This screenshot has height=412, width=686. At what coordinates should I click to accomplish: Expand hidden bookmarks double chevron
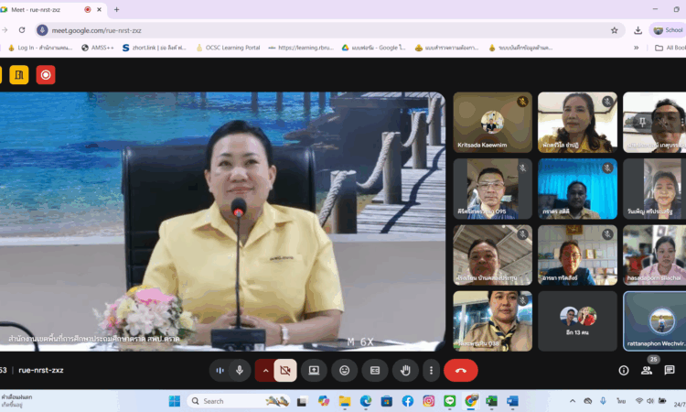tap(636, 48)
